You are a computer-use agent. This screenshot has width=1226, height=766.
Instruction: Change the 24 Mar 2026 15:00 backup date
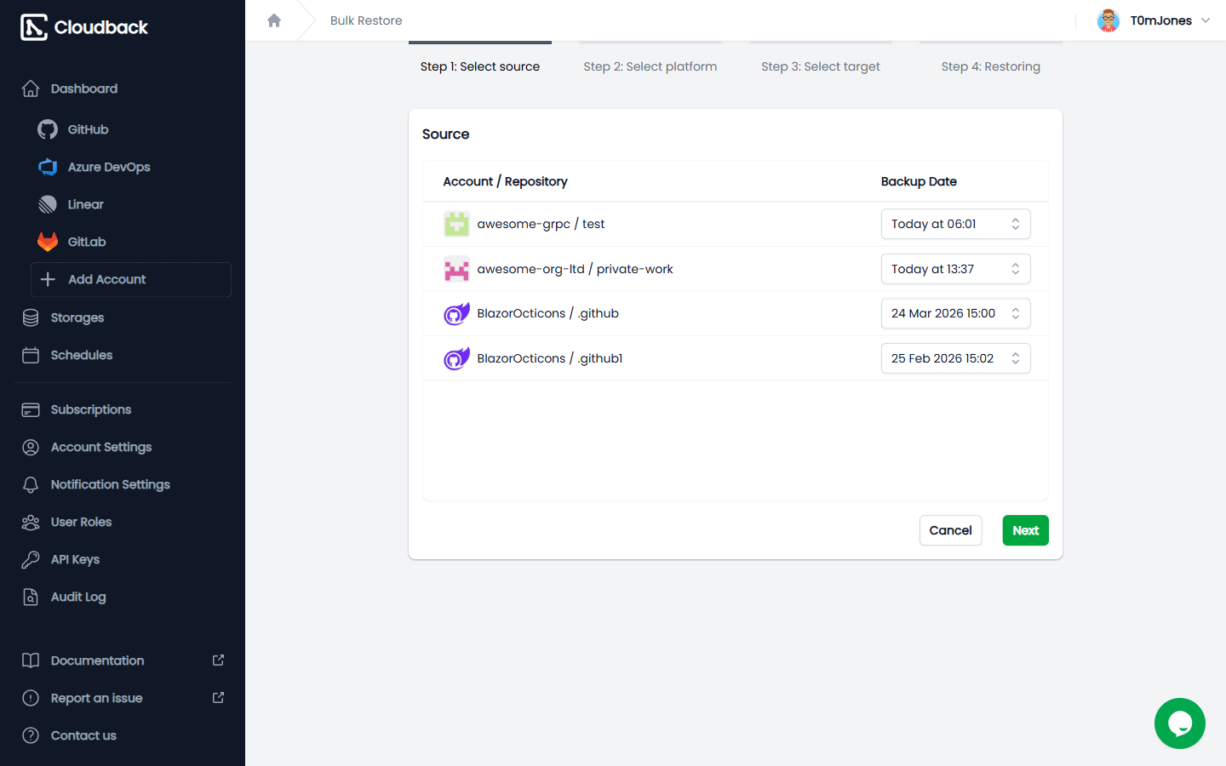(x=955, y=313)
